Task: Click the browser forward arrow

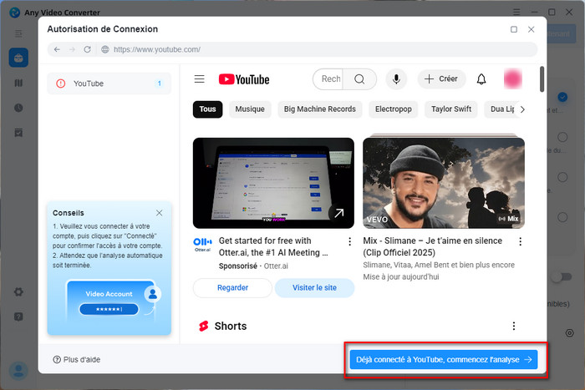Action: click(x=72, y=49)
